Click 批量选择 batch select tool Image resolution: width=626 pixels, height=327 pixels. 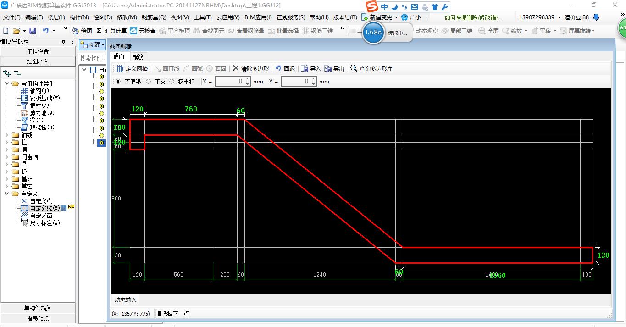pos(283,31)
